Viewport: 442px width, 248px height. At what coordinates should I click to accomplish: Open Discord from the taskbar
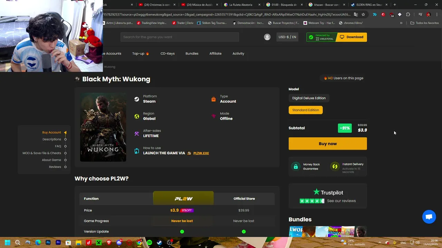pos(119,242)
